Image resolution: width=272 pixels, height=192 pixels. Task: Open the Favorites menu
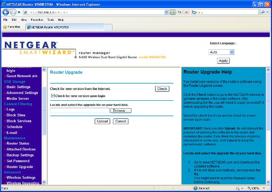(x=37, y=20)
